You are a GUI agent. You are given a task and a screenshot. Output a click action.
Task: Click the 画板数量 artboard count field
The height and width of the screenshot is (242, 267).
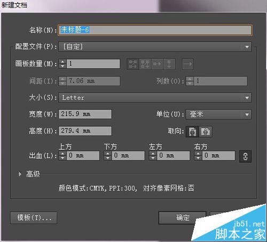[x=93, y=64]
